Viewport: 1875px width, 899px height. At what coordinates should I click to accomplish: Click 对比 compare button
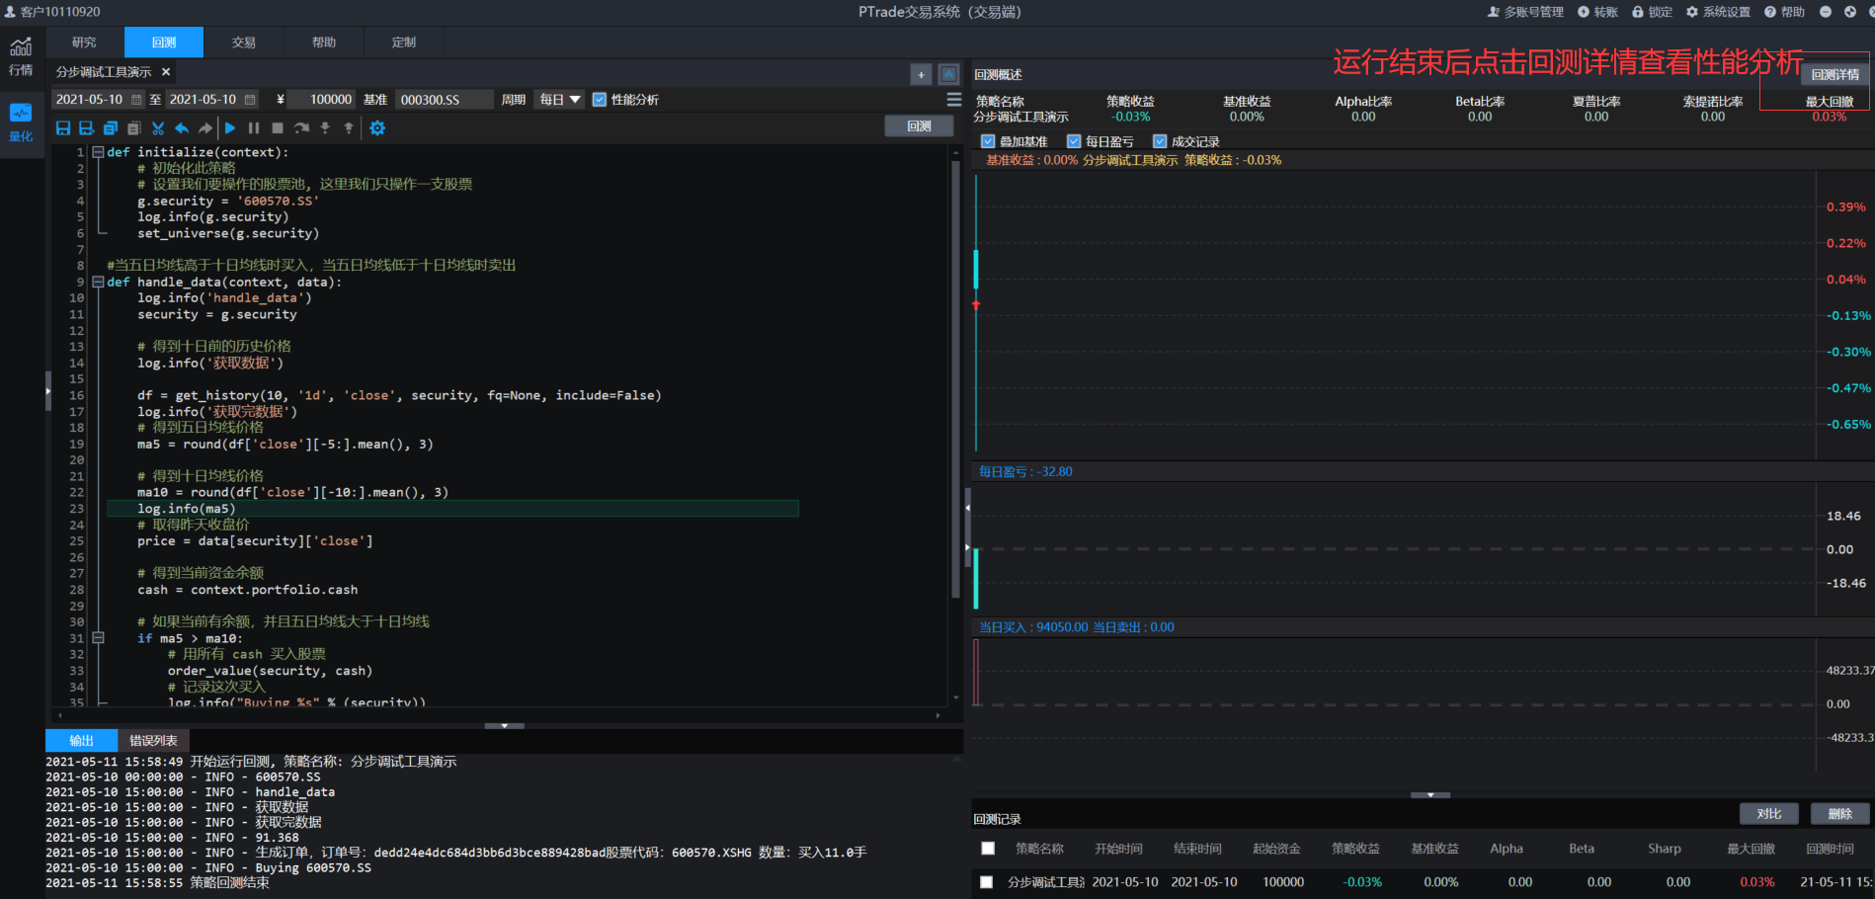[1769, 814]
